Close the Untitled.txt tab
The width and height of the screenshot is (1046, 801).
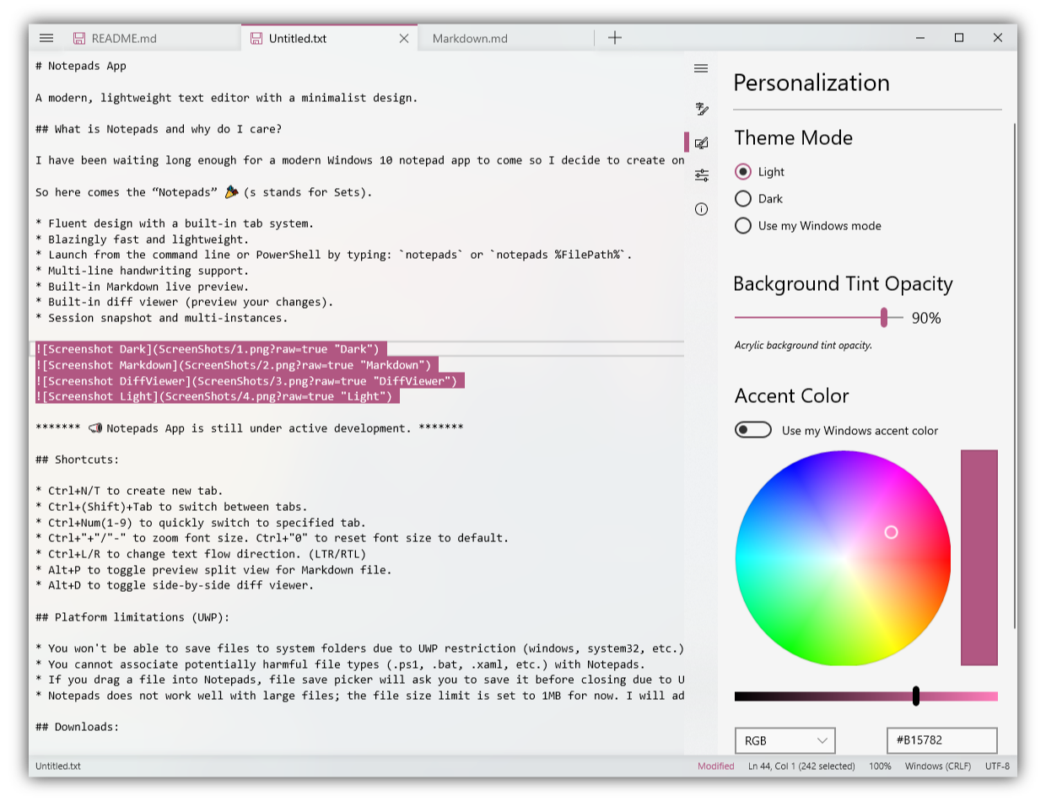pyautogui.click(x=403, y=38)
